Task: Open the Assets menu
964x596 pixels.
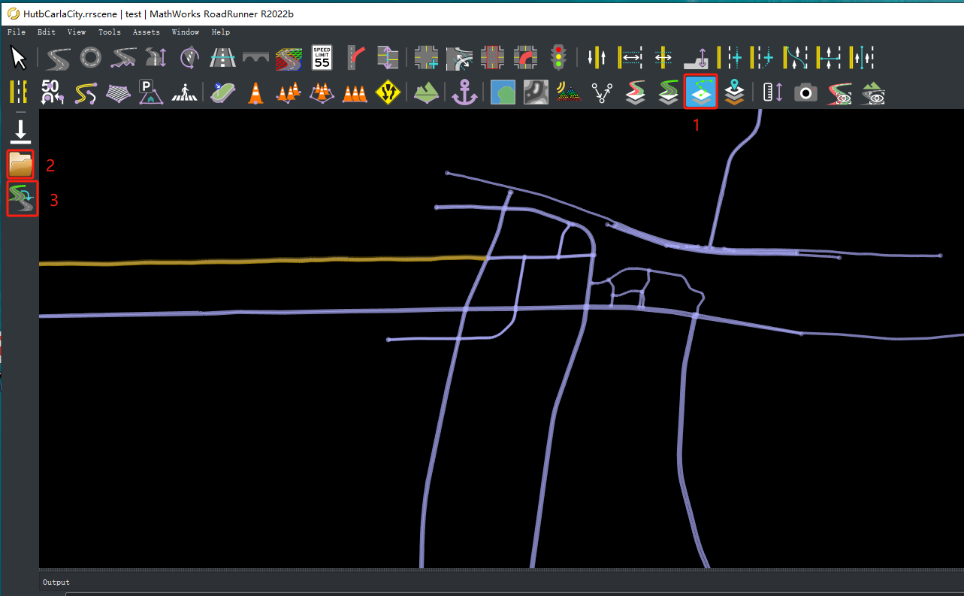Action: [x=146, y=32]
